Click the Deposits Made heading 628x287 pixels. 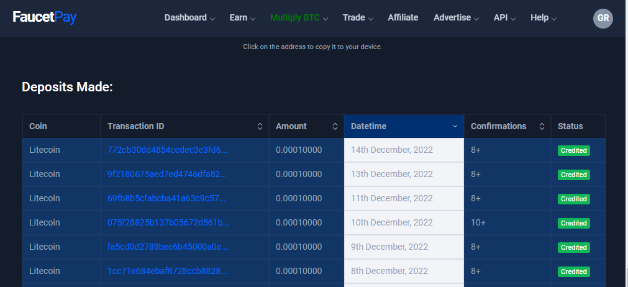click(67, 87)
